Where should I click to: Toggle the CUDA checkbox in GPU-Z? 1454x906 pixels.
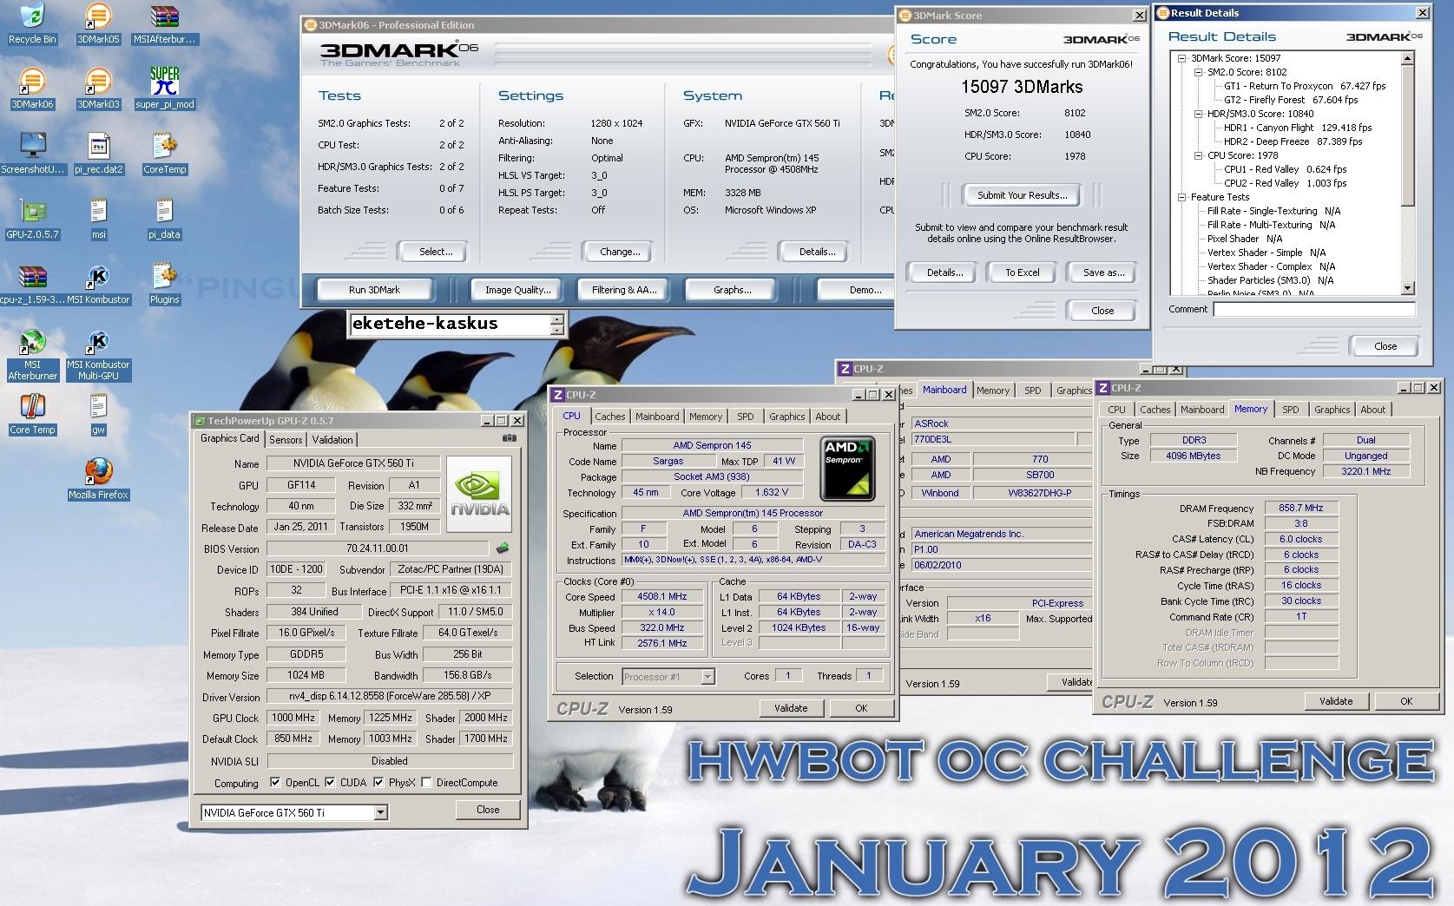click(x=330, y=782)
